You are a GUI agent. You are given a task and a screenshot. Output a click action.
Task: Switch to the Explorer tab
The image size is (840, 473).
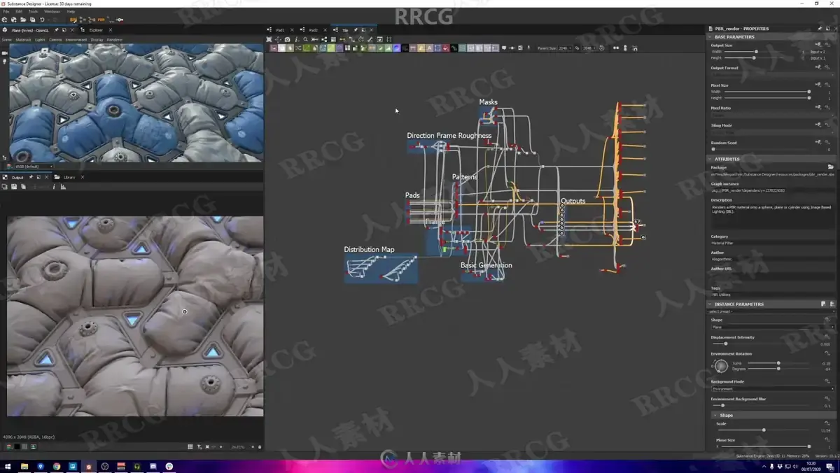tap(96, 30)
